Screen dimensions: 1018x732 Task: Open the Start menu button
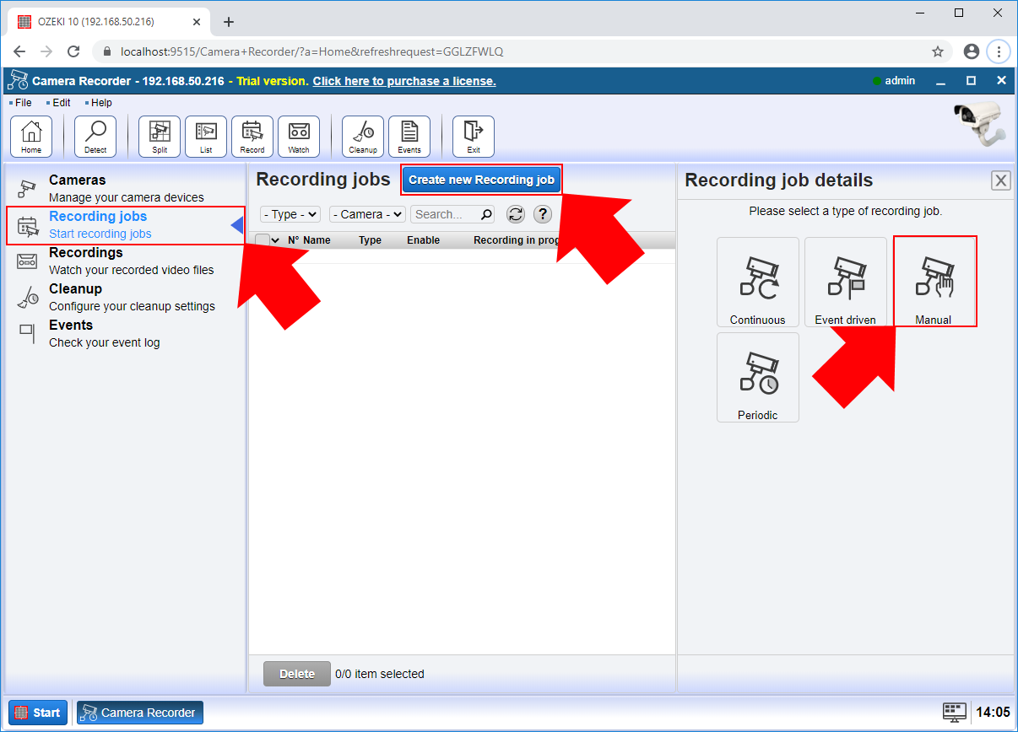(x=38, y=713)
